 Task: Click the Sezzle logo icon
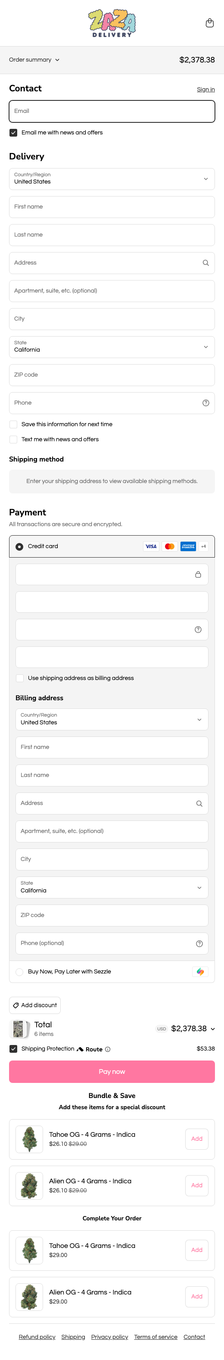pos(200,971)
